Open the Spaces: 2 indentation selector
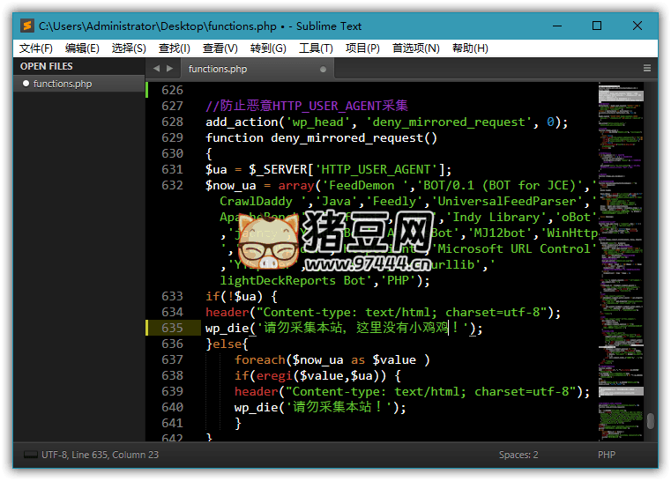671x481 pixels. point(518,455)
